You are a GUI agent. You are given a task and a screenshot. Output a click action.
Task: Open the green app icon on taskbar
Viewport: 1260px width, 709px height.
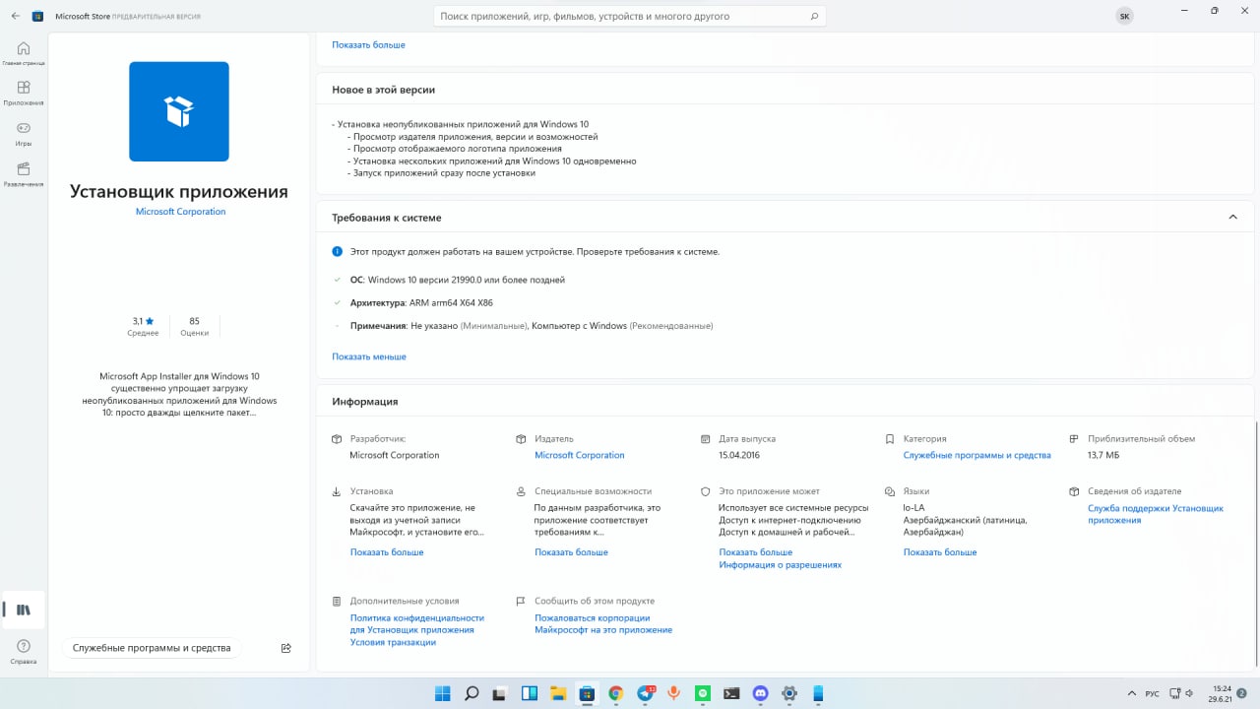(x=703, y=693)
